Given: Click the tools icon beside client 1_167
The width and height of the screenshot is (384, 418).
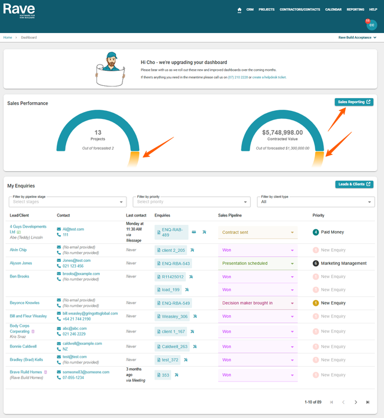Looking at the screenshot, I should tap(192, 331).
